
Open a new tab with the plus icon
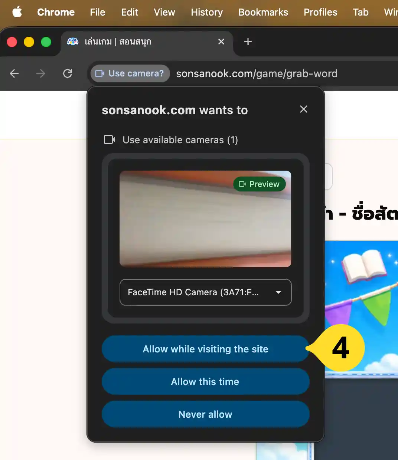coord(248,42)
